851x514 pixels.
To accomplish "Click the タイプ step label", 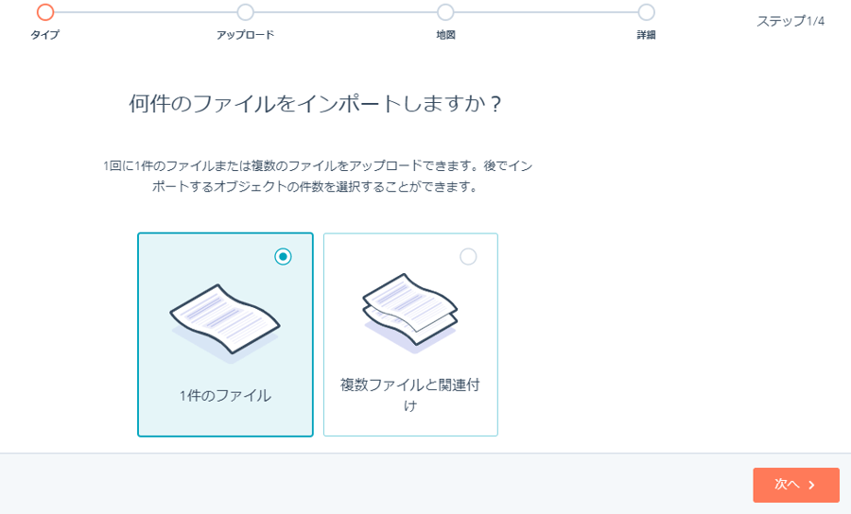I will point(45,35).
